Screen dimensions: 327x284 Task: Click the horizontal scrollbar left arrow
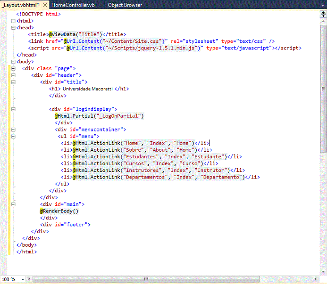[29, 279]
